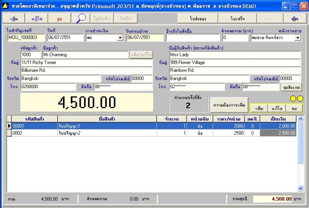Click the แก้ไข button in top toolbar
309x208 pixels.
[37, 19]
